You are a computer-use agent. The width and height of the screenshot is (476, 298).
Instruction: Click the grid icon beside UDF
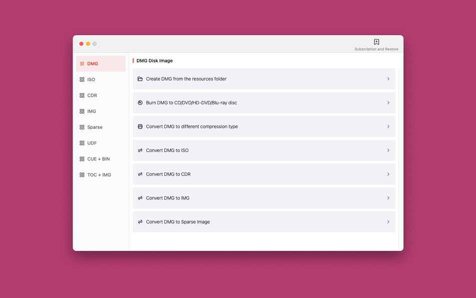82,143
